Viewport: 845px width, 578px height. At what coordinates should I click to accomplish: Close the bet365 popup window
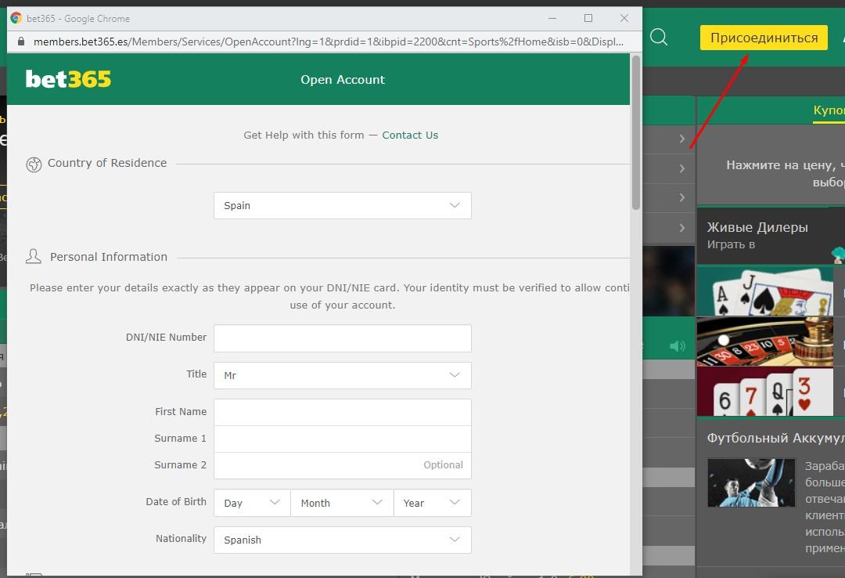pyautogui.click(x=624, y=18)
